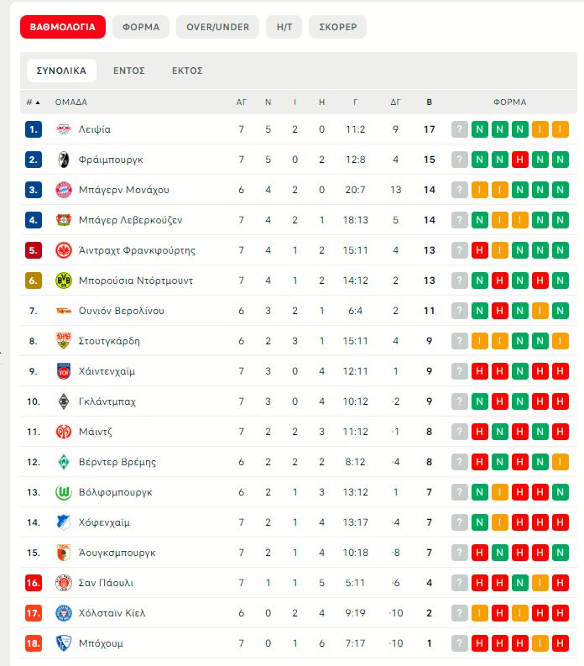Click the Bayern Munich club logo
This screenshot has height=666, width=584.
point(64,190)
